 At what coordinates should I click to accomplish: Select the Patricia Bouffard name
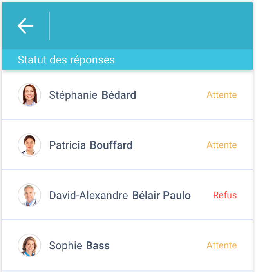(91, 145)
